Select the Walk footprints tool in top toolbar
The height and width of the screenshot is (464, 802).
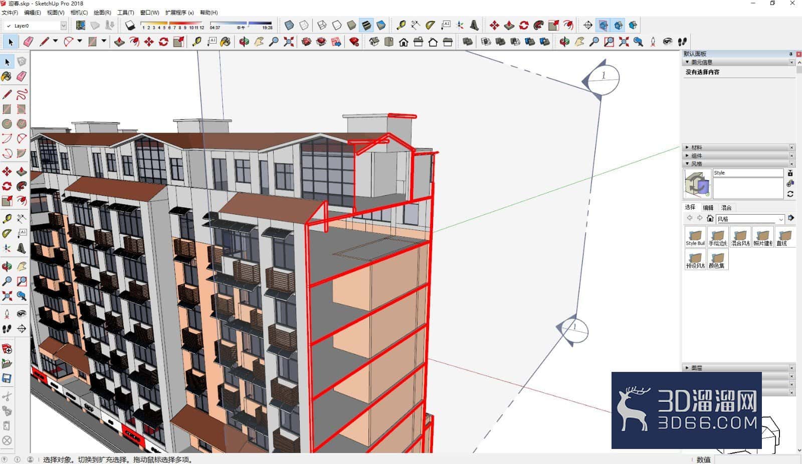(x=682, y=42)
